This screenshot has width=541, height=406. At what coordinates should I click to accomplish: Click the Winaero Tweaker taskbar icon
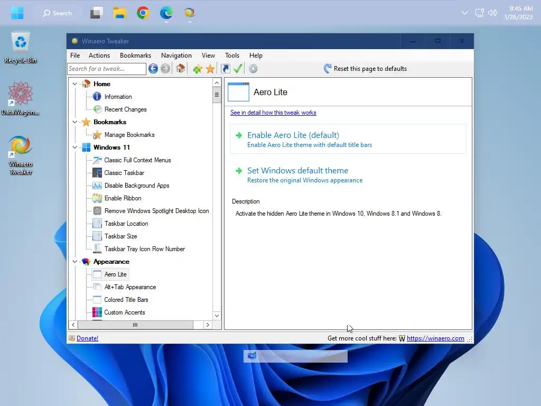tap(189, 13)
